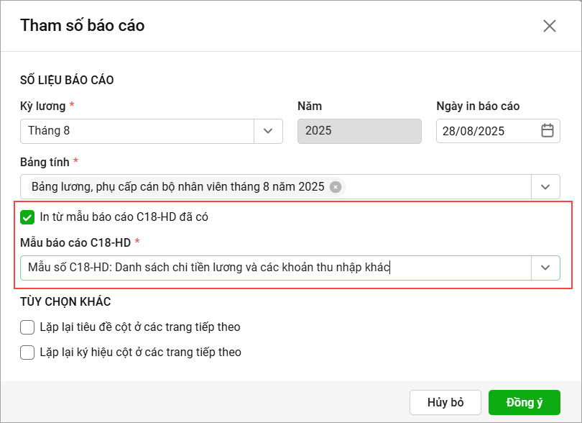The height and width of the screenshot is (423, 582).
Task: Close the Tham số báo cáo dialog
Action: pos(550,26)
